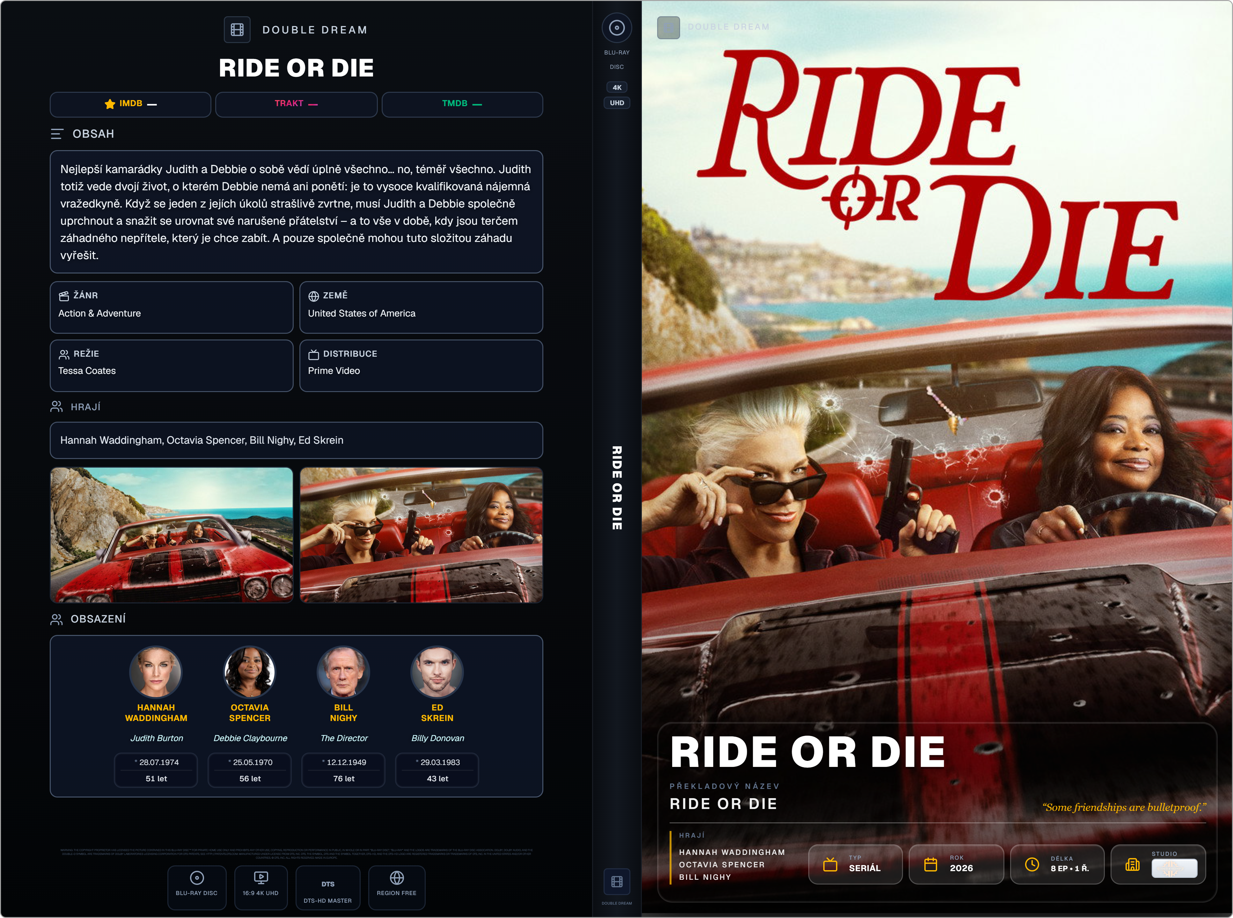Image resolution: width=1233 pixels, height=918 pixels.
Task: Click the TYP TV icon
Action: click(830, 865)
